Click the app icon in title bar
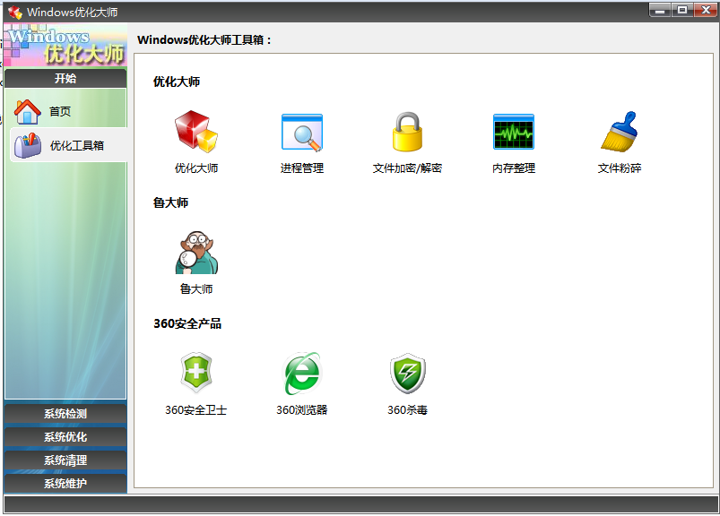The image size is (720, 516). pos(15,12)
